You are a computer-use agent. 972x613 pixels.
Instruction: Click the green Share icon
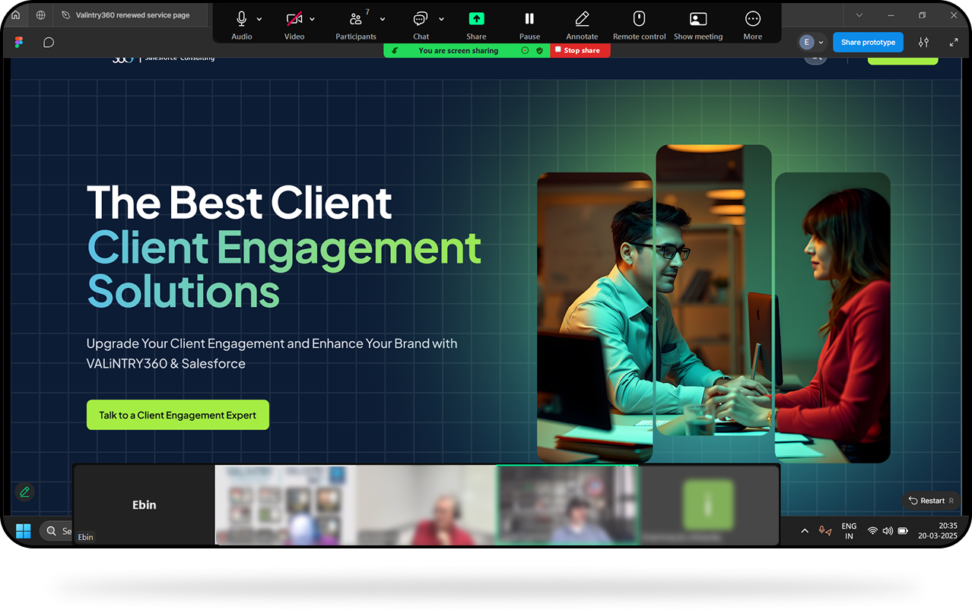pos(476,19)
